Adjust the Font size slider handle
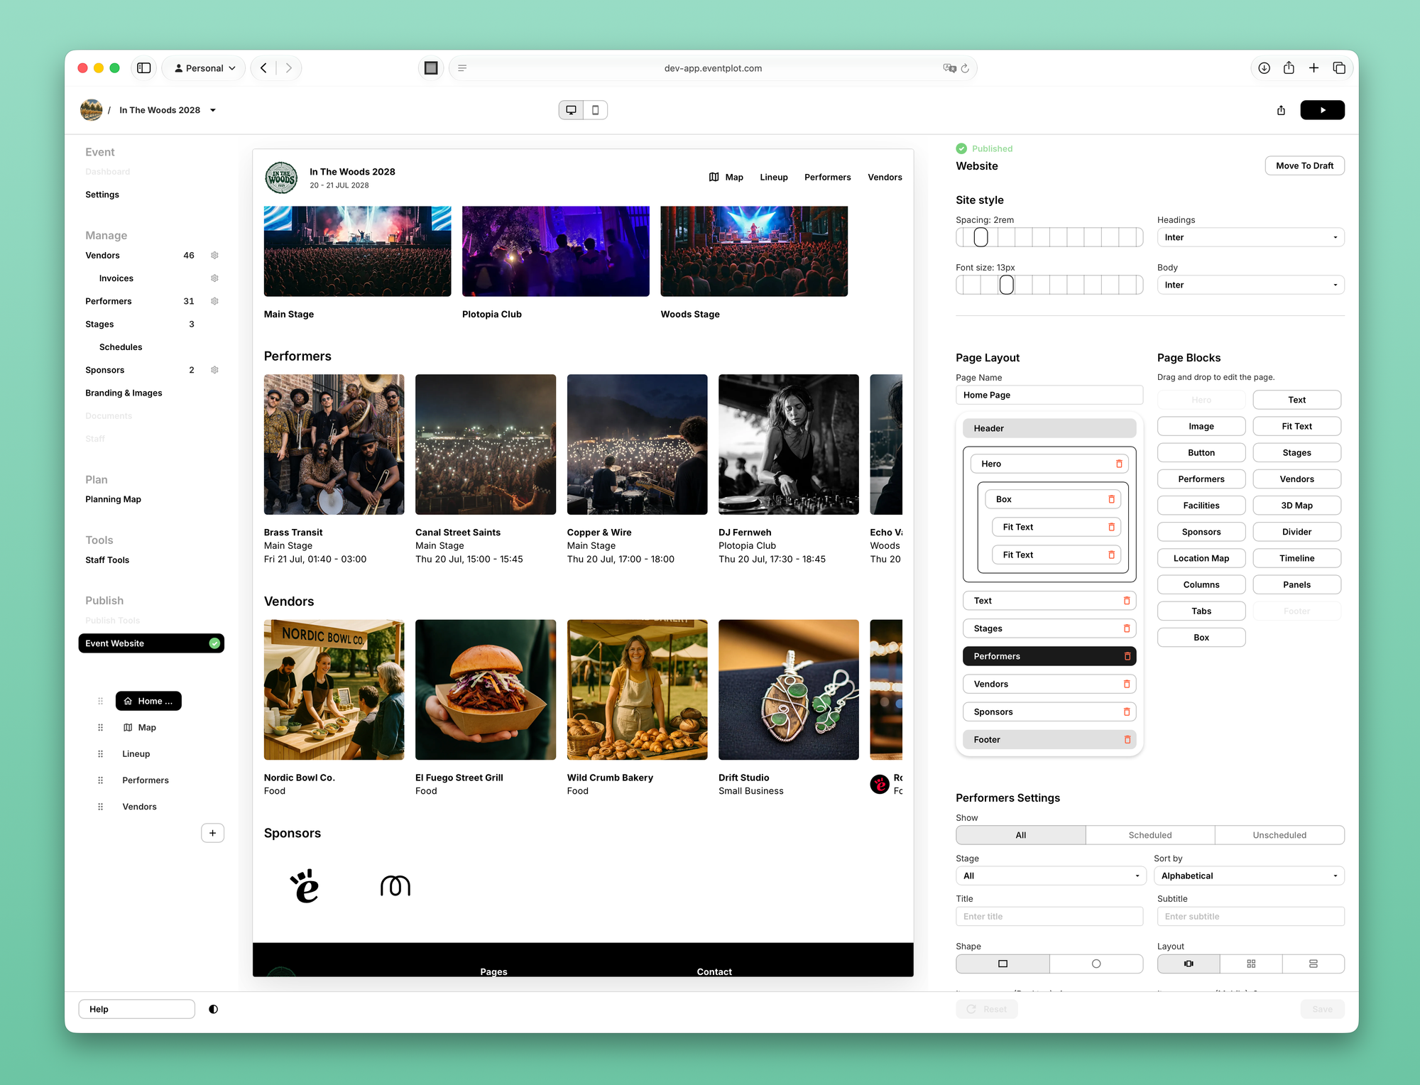This screenshot has height=1085, width=1420. pyautogui.click(x=1006, y=285)
